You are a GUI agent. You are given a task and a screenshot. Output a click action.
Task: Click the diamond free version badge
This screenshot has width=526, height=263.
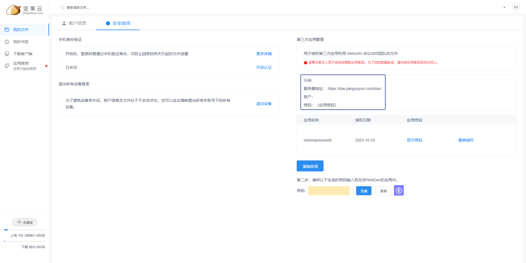coord(24,222)
